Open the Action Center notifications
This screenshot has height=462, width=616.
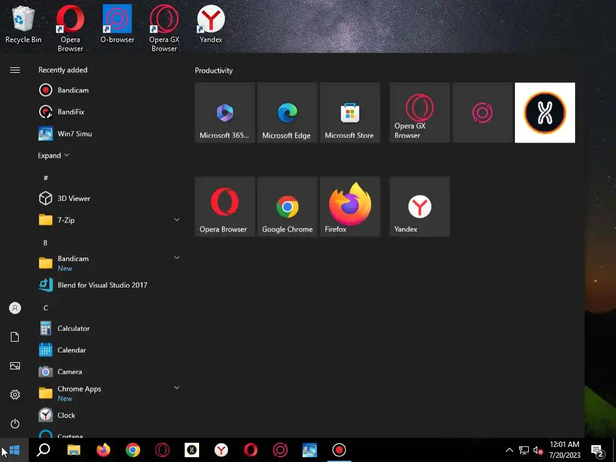(x=597, y=450)
